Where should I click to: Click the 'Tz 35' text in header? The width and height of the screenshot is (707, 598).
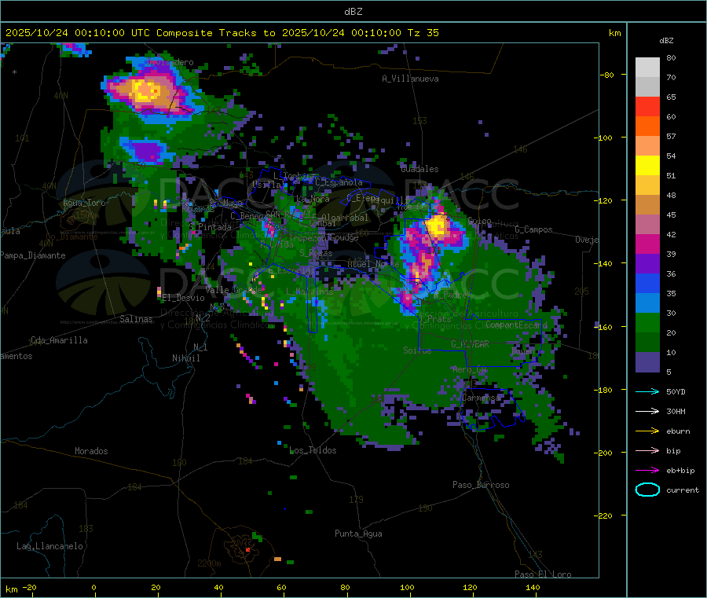tap(423, 33)
